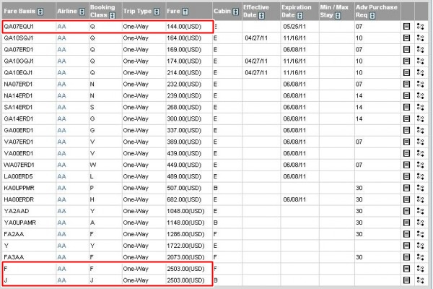Click routing dots icon on YA2AAD row

click(x=420, y=211)
